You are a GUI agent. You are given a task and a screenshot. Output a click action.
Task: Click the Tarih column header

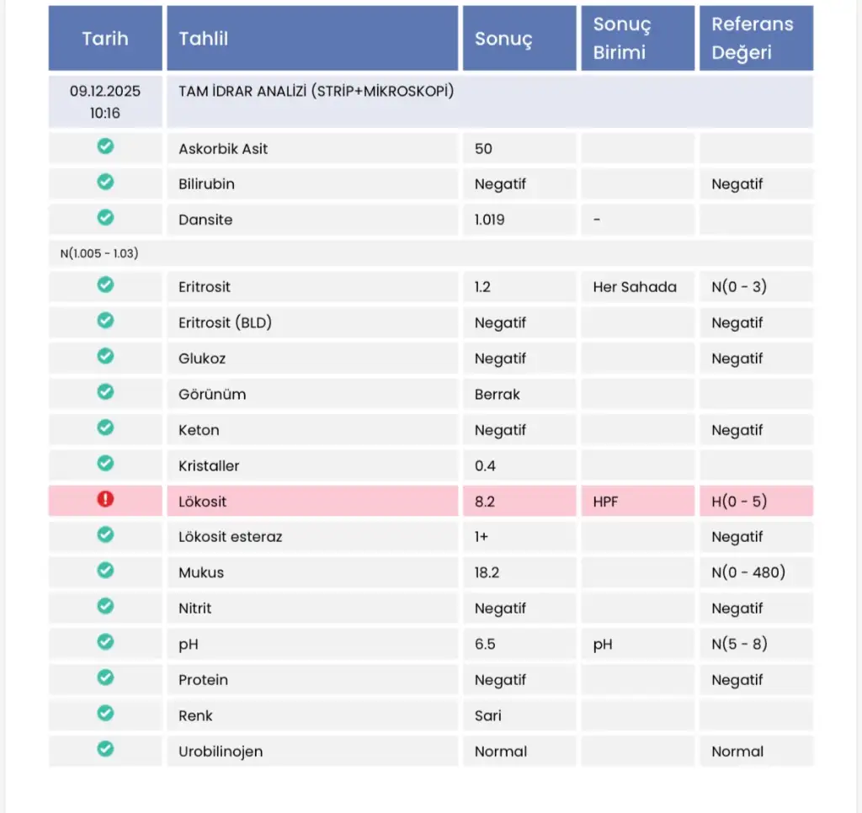coord(105,39)
